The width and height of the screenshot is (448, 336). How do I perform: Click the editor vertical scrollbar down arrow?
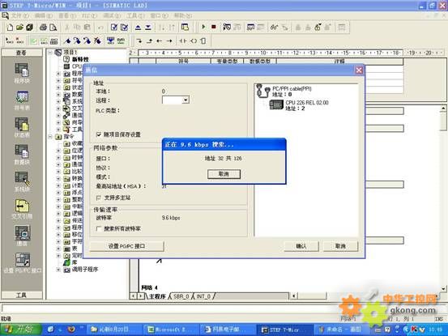click(x=443, y=289)
